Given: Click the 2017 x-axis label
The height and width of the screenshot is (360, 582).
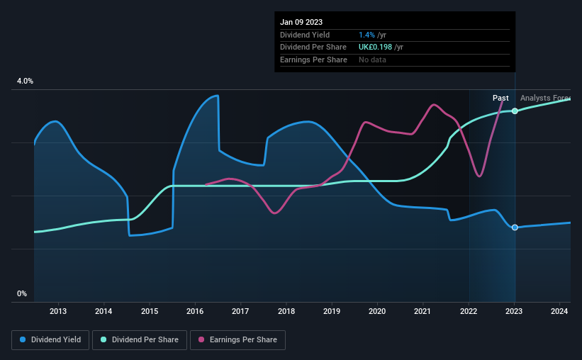Looking at the screenshot, I should pos(240,311).
